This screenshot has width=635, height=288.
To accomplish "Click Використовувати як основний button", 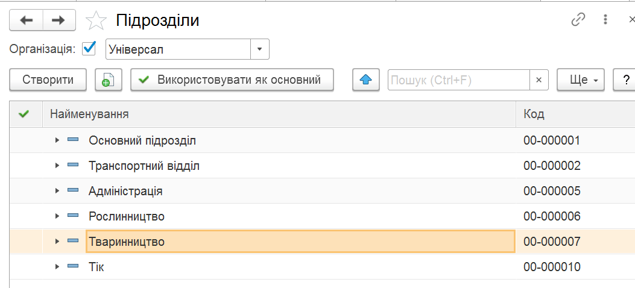I will 232,80.
